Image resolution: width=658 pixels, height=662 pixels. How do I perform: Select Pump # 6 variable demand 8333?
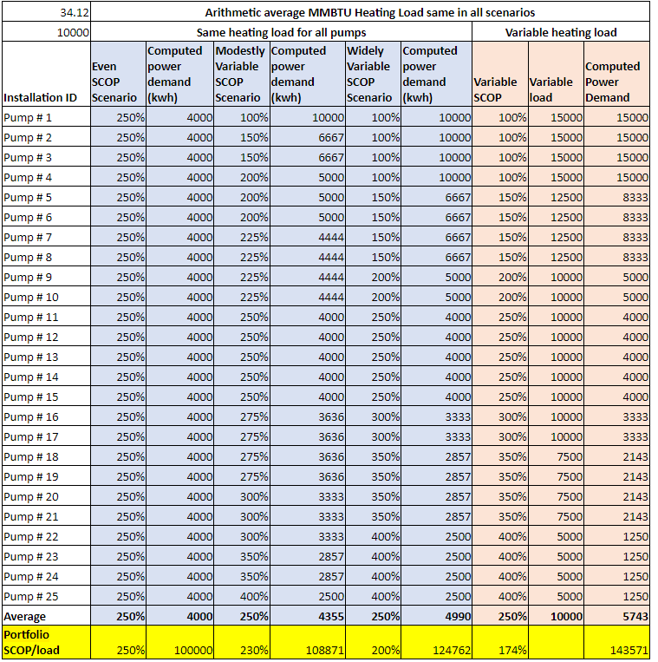coord(617,217)
